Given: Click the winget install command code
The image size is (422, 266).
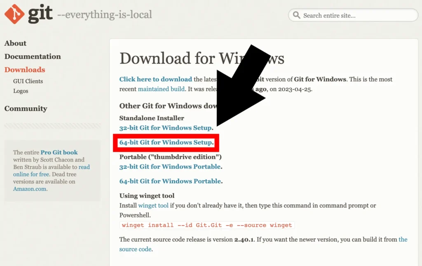Looking at the screenshot, I should (x=207, y=225).
